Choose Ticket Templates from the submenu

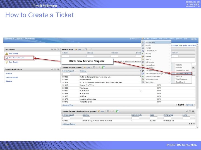click(x=181, y=79)
